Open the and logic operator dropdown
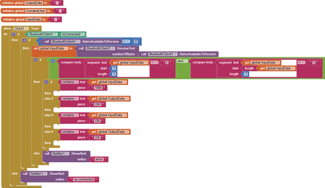The height and width of the screenshot is (188, 325). pyautogui.click(x=182, y=61)
